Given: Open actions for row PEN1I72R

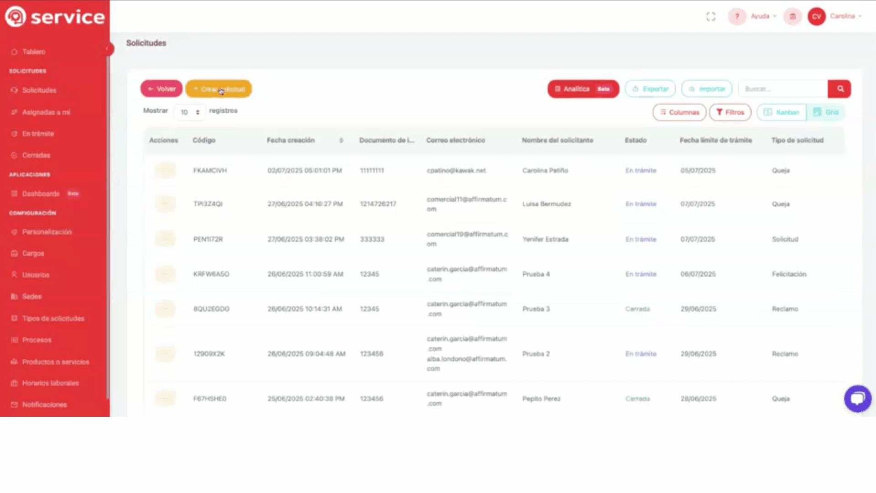Looking at the screenshot, I should coord(165,239).
